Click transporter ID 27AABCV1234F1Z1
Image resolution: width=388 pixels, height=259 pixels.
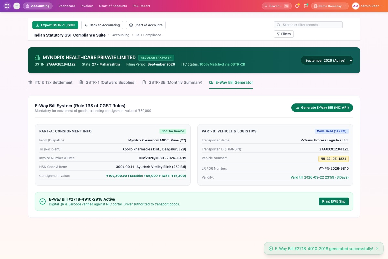[334, 149]
